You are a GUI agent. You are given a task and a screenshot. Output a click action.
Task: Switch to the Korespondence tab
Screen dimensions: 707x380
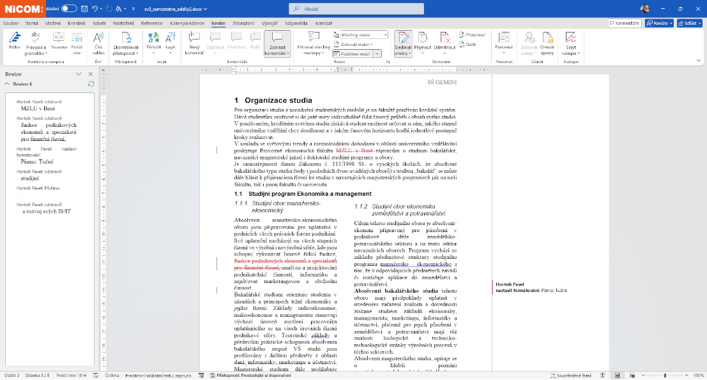pyautogui.click(x=187, y=23)
